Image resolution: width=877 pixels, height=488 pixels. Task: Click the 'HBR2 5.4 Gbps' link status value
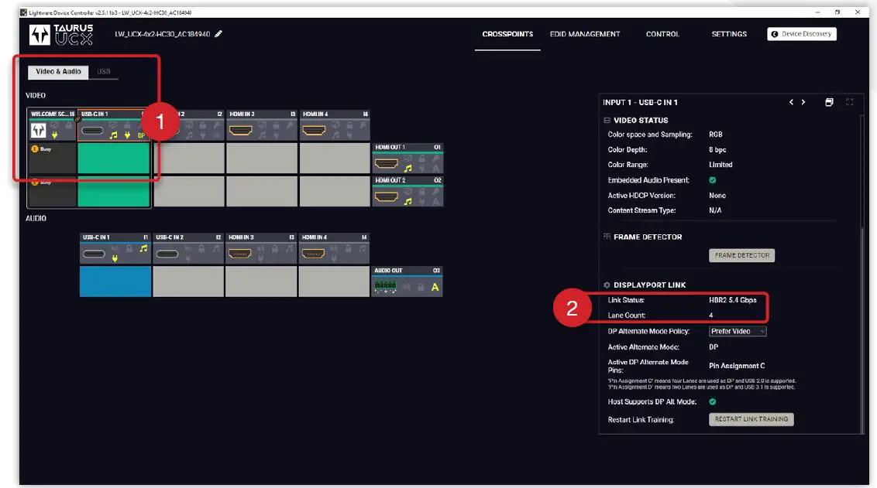coord(732,300)
